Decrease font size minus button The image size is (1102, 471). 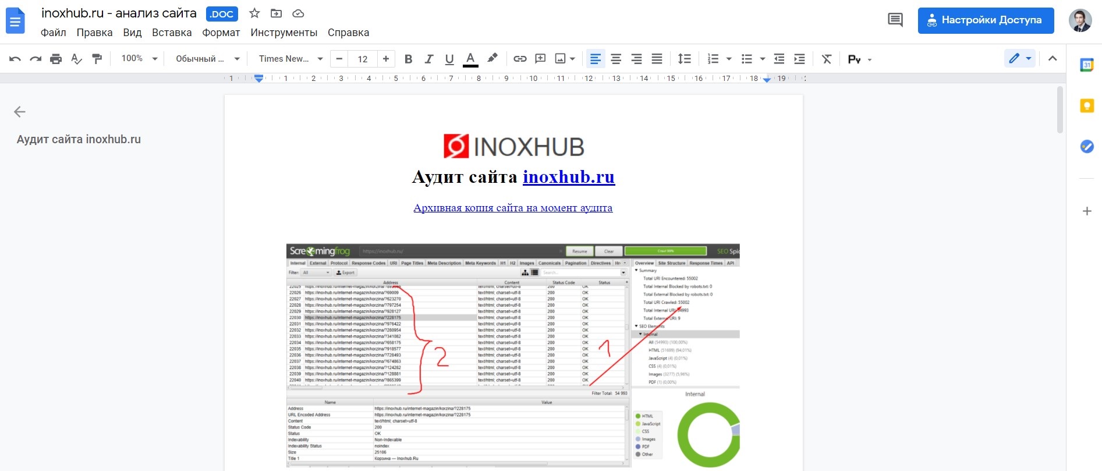point(339,59)
